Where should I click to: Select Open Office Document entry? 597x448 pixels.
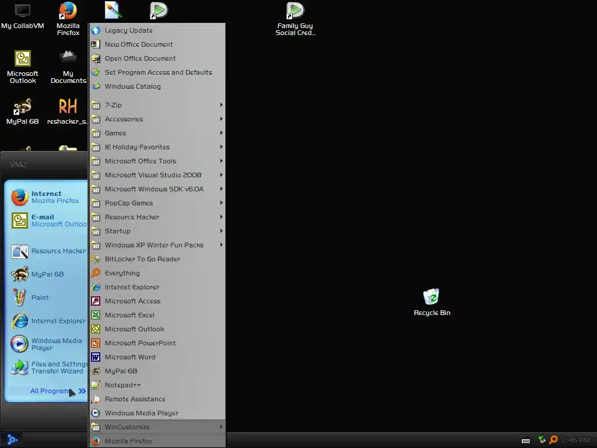(x=157, y=58)
